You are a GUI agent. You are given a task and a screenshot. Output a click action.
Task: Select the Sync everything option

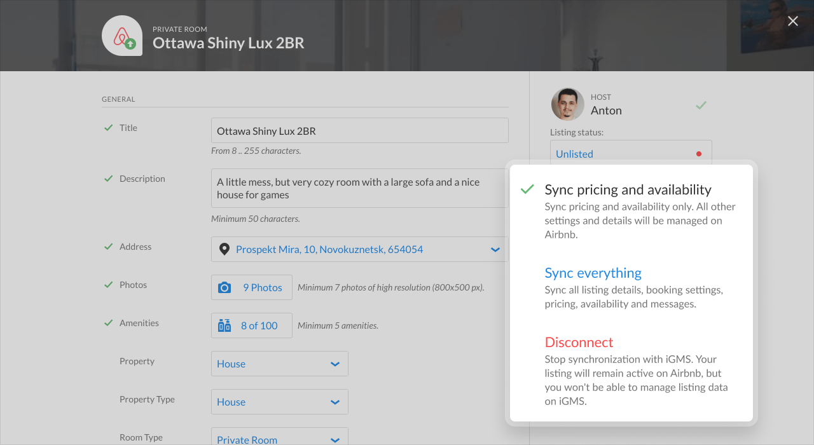point(593,273)
